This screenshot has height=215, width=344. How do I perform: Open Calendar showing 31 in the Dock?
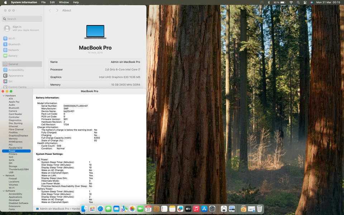coord(148,209)
